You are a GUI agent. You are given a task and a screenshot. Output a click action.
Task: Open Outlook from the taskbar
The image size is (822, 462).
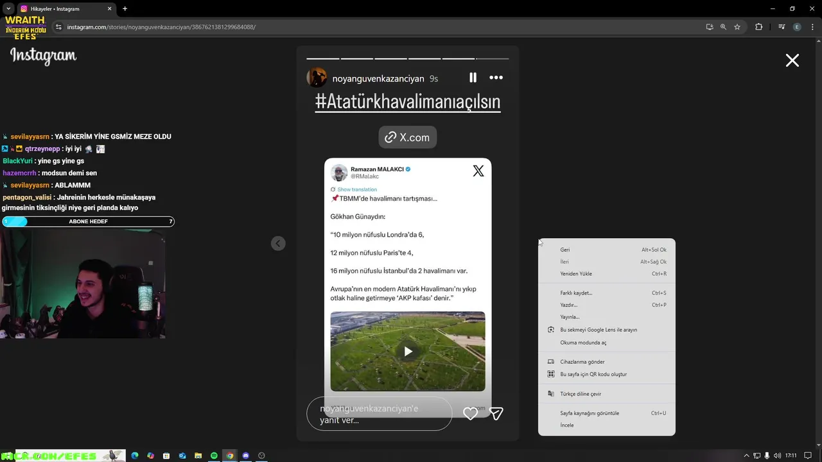pos(182,456)
